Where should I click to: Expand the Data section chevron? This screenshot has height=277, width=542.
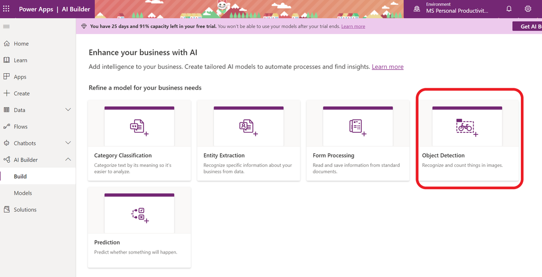(x=68, y=109)
